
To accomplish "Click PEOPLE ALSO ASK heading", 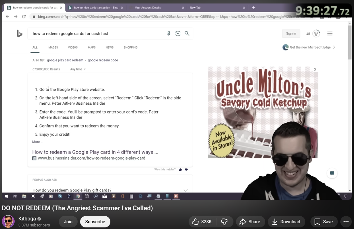I will click(x=45, y=180).
